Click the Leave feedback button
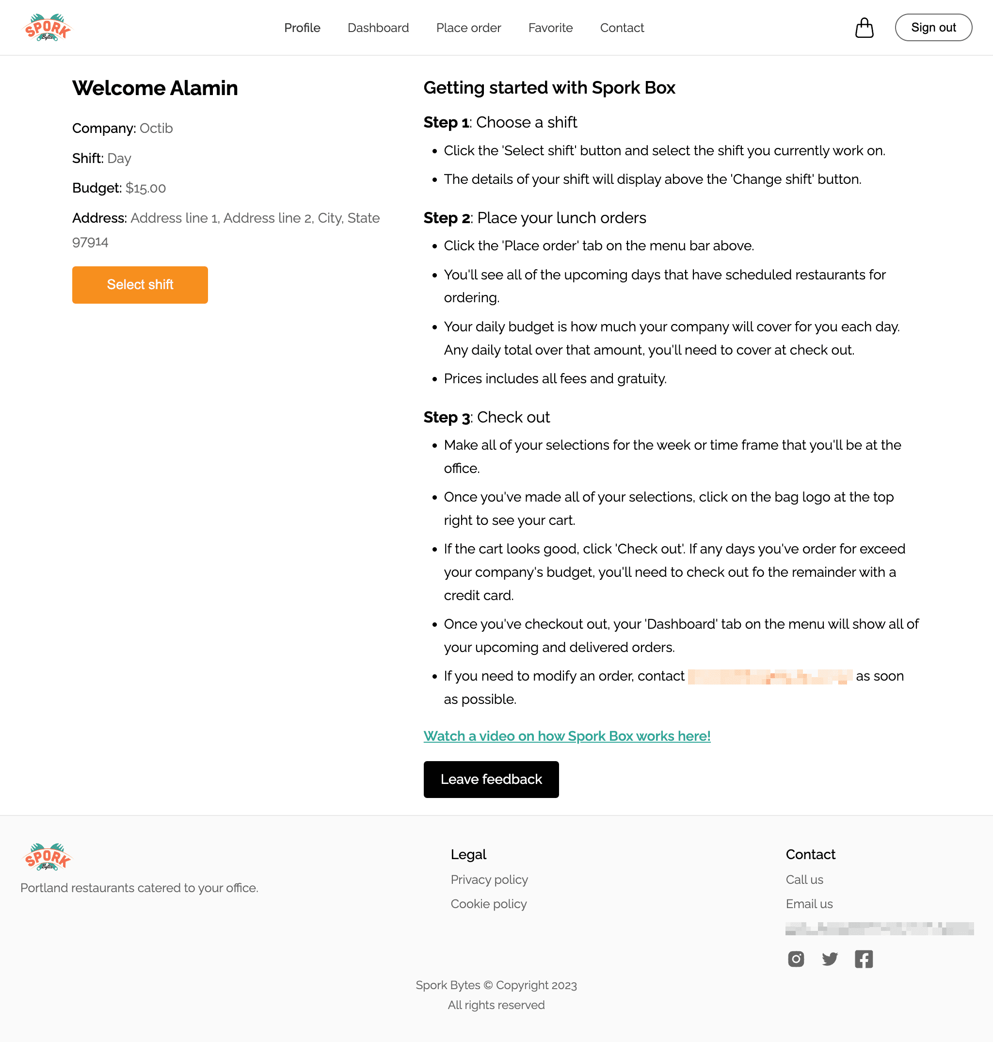The height and width of the screenshot is (1042, 993). click(491, 779)
